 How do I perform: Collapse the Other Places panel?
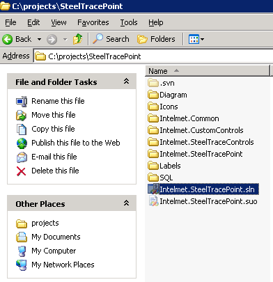tap(126, 203)
